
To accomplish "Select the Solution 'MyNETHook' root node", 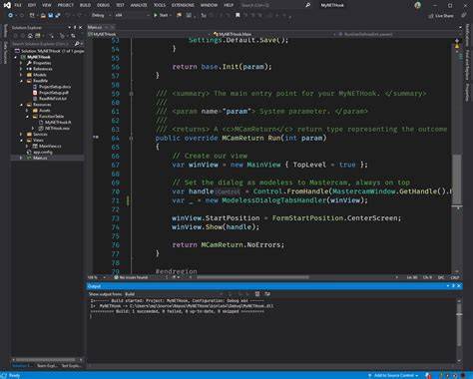I will tap(49, 51).
